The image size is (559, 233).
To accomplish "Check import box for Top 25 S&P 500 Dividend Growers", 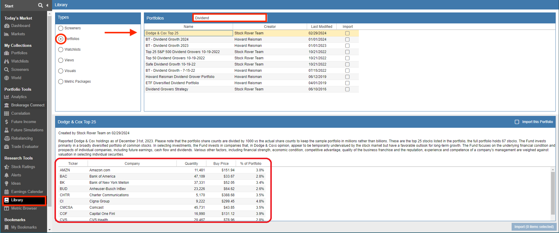I will click(347, 52).
